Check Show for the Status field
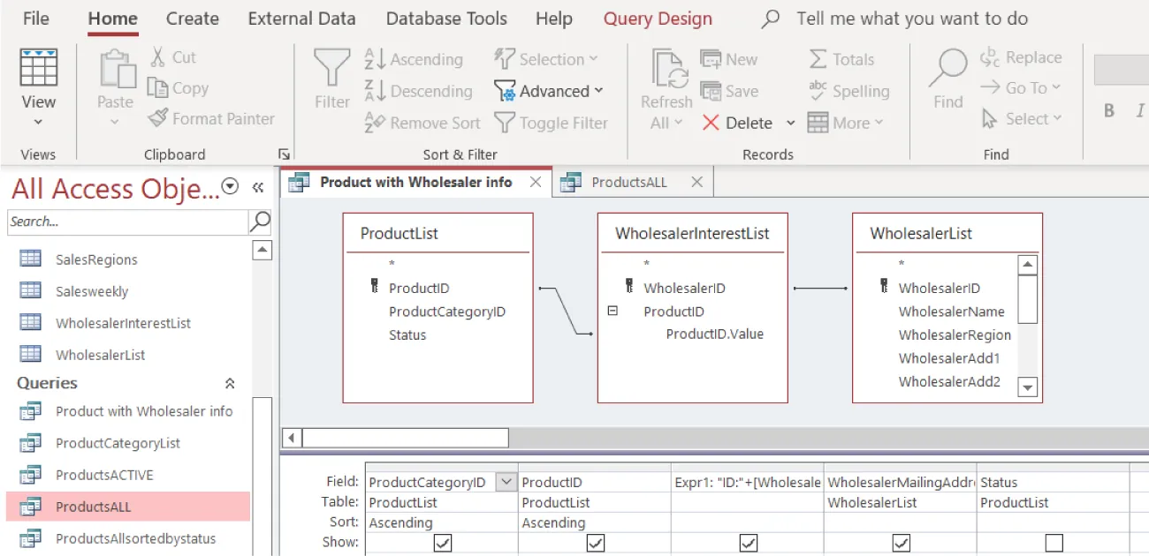 pos(1054,542)
